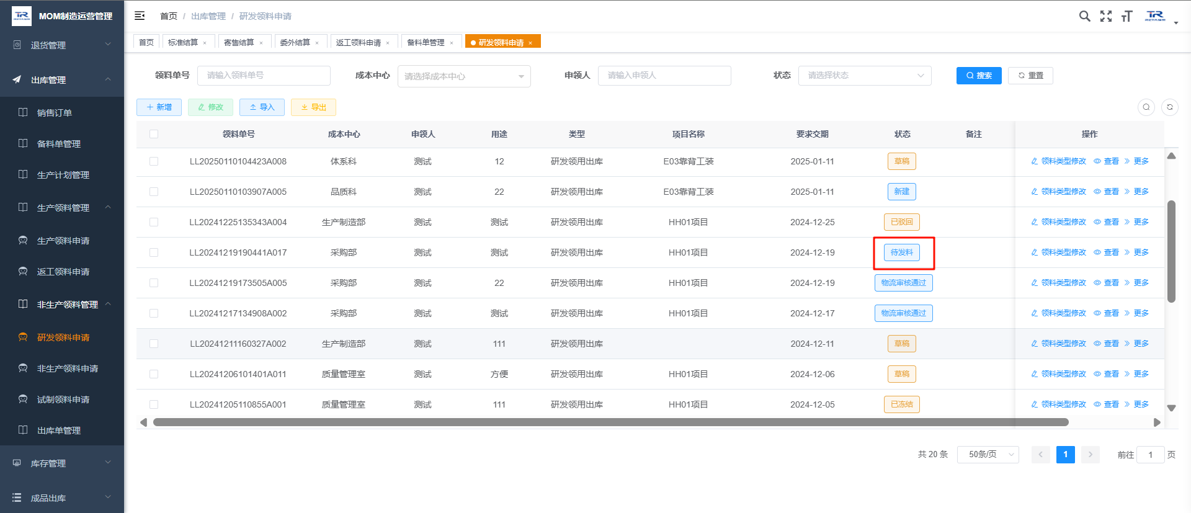Open the font size setting icon

[x=1126, y=16]
